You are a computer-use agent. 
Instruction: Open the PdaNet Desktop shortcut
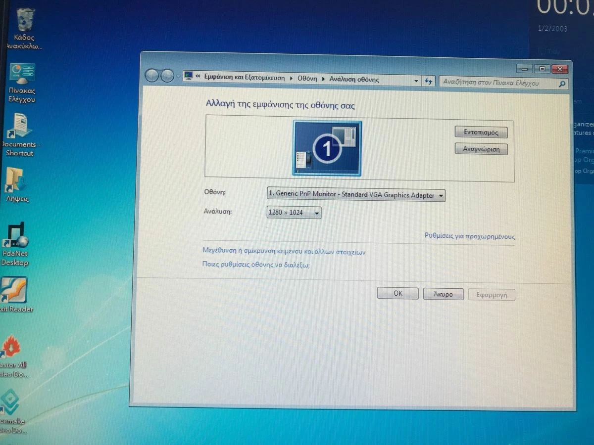(16, 236)
